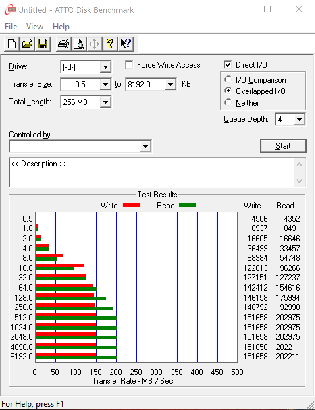Activate the context help arrow-question icon
Viewport: 315px width, 410px height.
pyautogui.click(x=126, y=44)
